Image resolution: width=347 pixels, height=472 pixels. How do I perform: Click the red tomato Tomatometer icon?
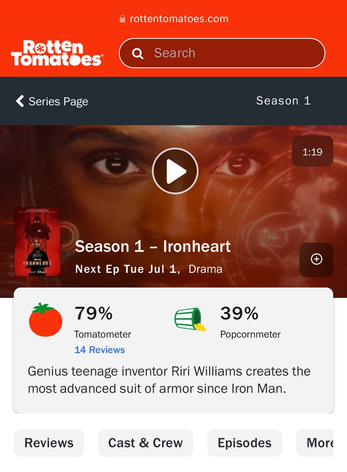point(45,319)
